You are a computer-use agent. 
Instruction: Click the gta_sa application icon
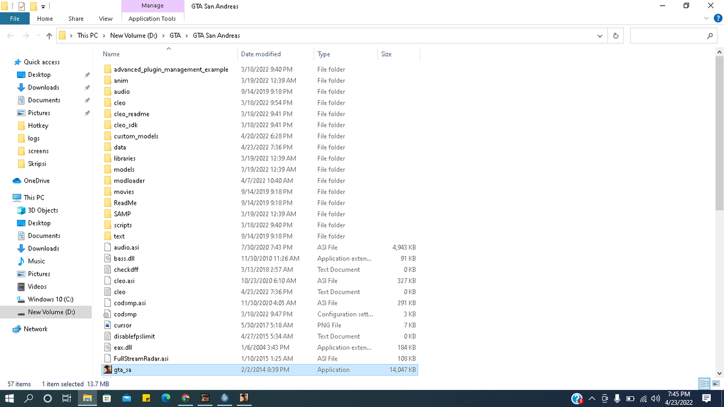107,370
